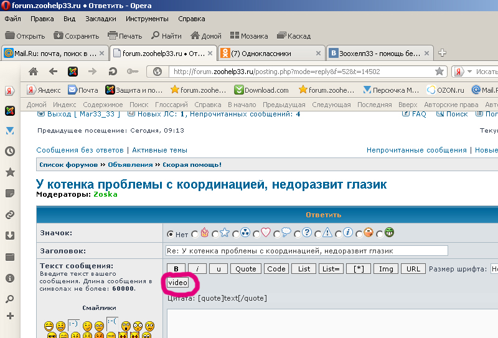Select the star topic icon radio button

(x=215, y=233)
